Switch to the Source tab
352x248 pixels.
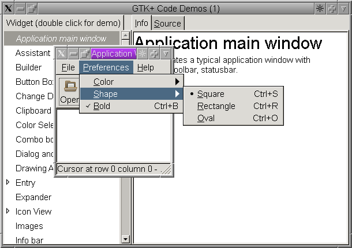pos(167,23)
